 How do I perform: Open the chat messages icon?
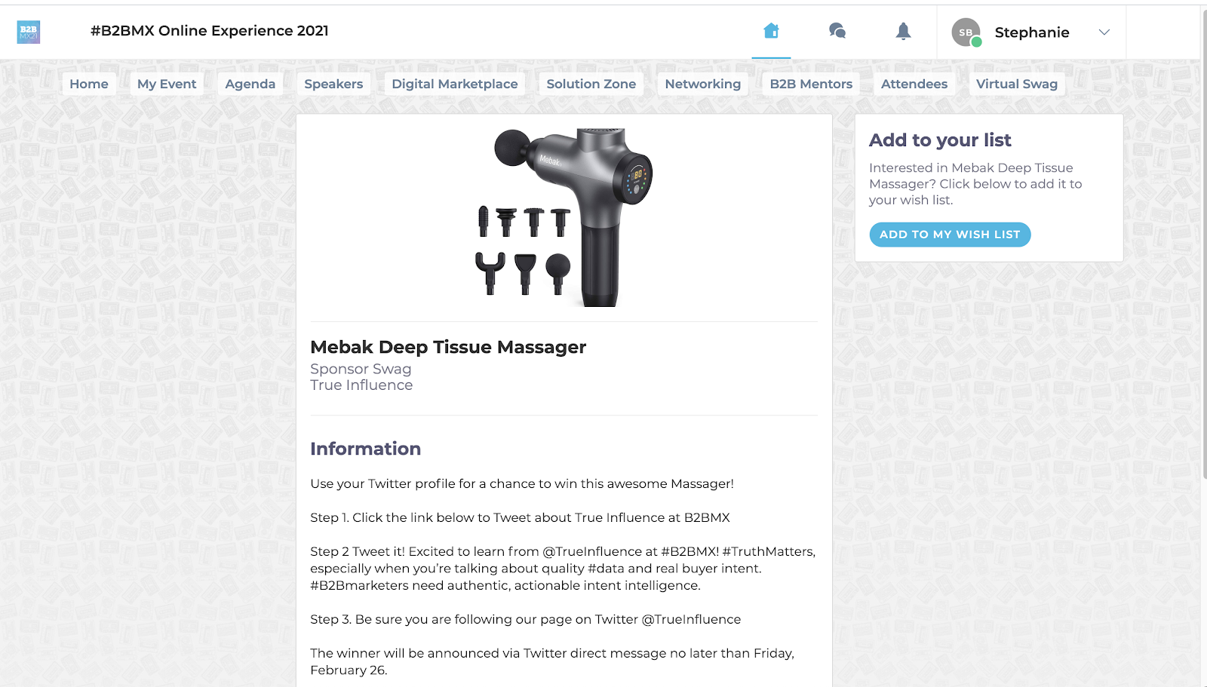[837, 31]
